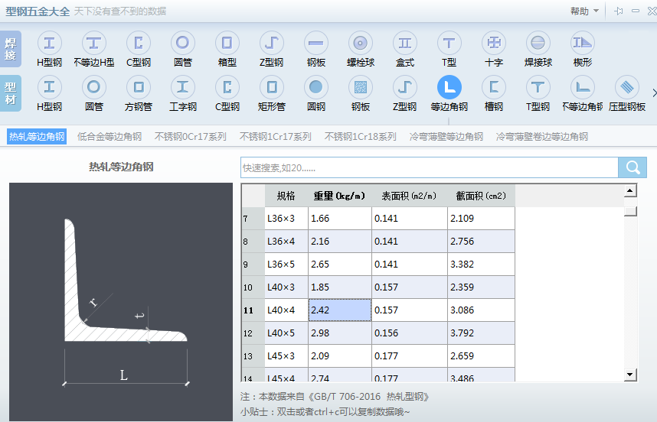Switch to 型材 category tab
Screen dimensions: 657x422
(11, 93)
